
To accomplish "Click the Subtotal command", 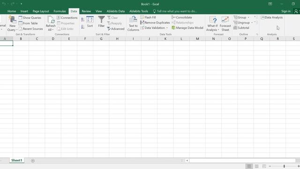I will tap(241, 28).
